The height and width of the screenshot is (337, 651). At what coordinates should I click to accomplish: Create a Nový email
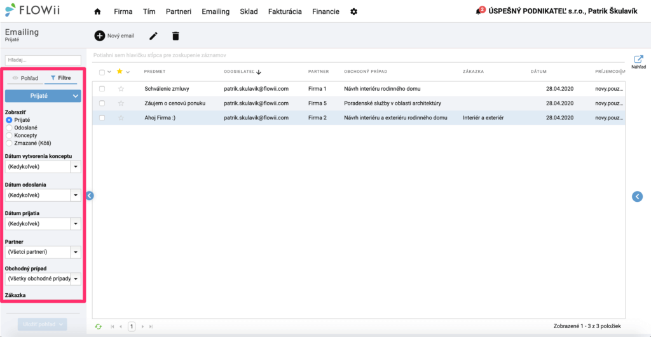[x=114, y=36]
